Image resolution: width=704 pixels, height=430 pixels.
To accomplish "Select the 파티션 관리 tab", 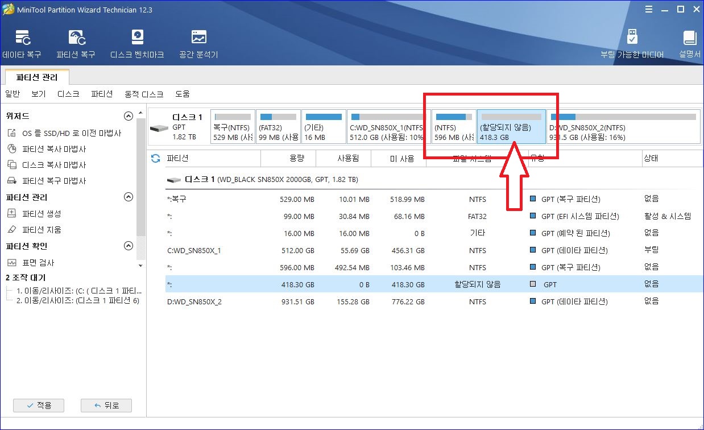I will click(x=37, y=77).
